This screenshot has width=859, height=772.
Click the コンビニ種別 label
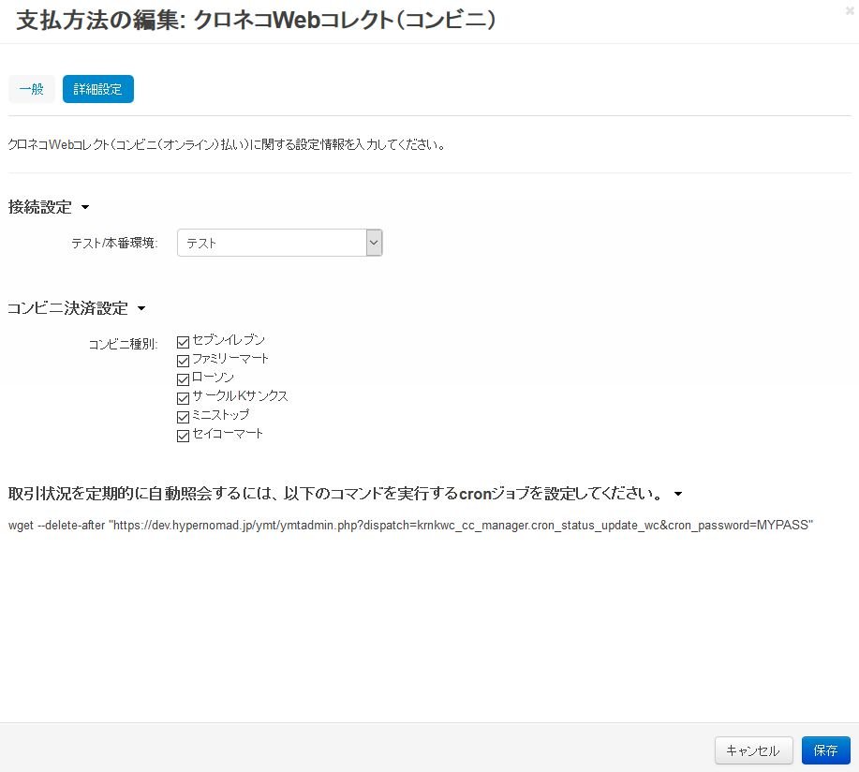[123, 344]
